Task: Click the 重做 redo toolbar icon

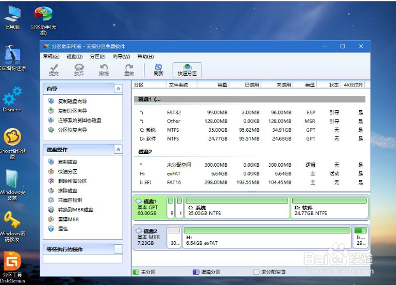Action: pos(129,70)
